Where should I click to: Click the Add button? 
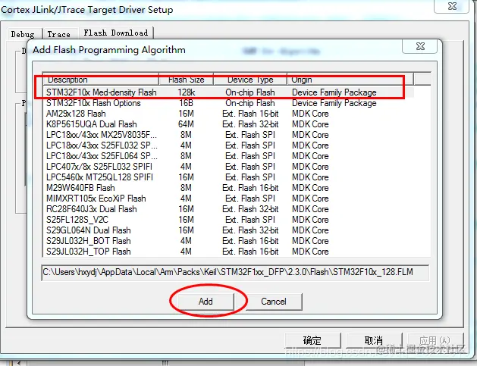click(206, 302)
